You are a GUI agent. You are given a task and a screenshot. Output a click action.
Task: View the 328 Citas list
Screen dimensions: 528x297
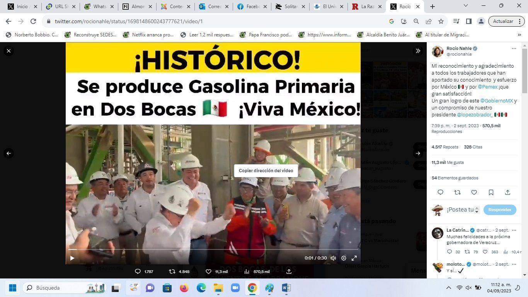tap(473, 147)
